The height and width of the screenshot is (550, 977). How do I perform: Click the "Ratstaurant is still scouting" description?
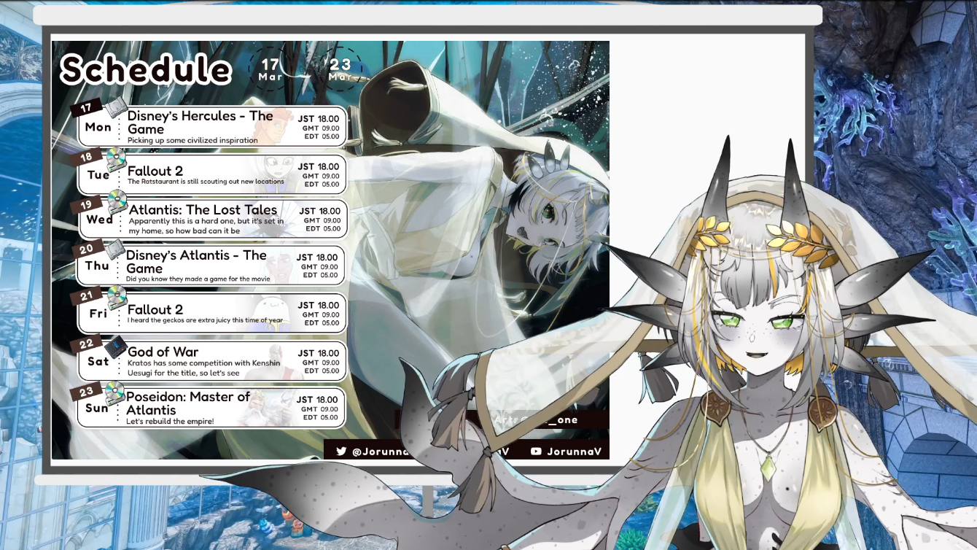206,182
